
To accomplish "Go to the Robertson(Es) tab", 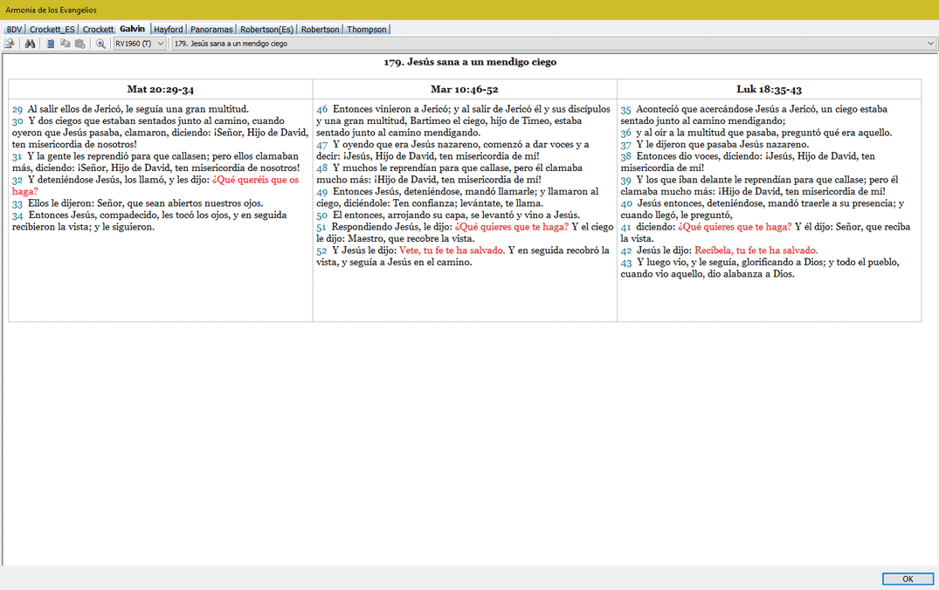I will (267, 30).
